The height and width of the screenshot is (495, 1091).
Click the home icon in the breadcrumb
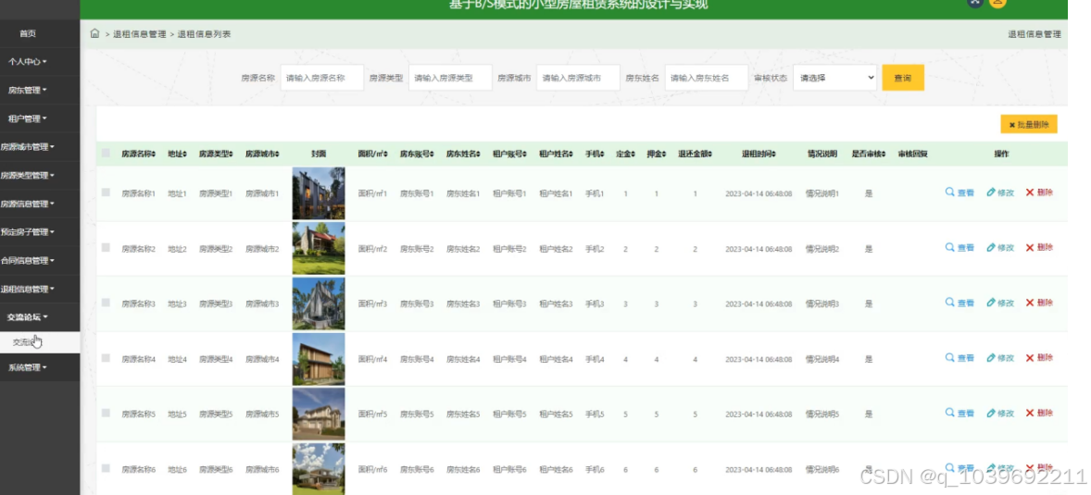pos(94,33)
